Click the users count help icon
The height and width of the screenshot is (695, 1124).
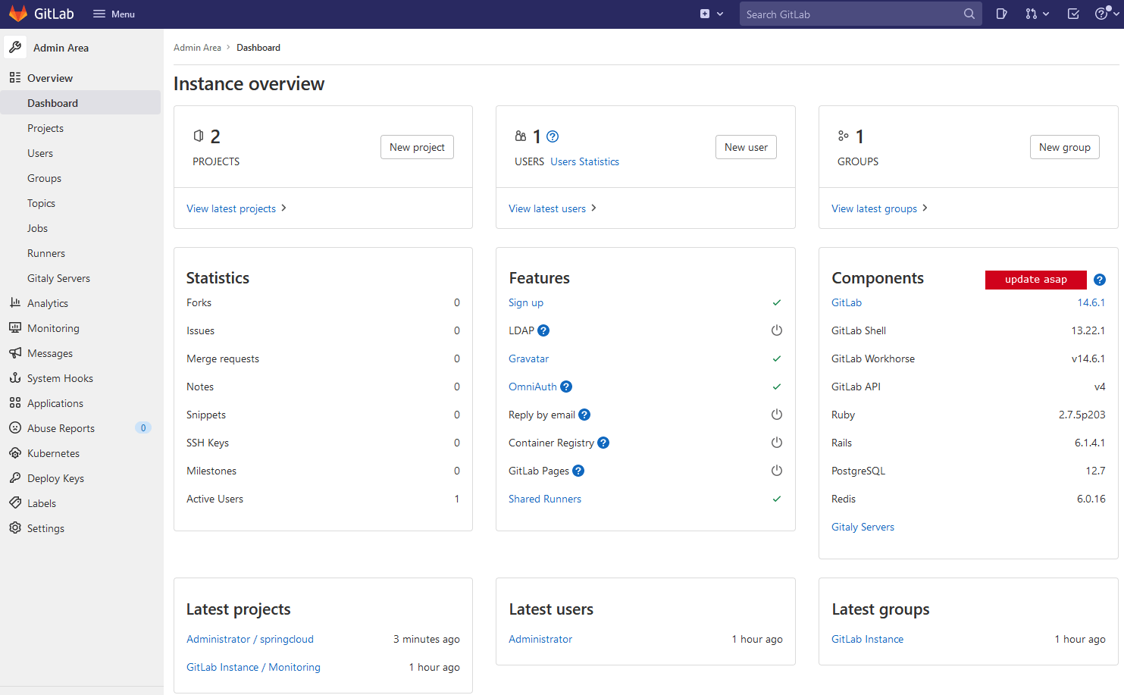click(x=553, y=136)
